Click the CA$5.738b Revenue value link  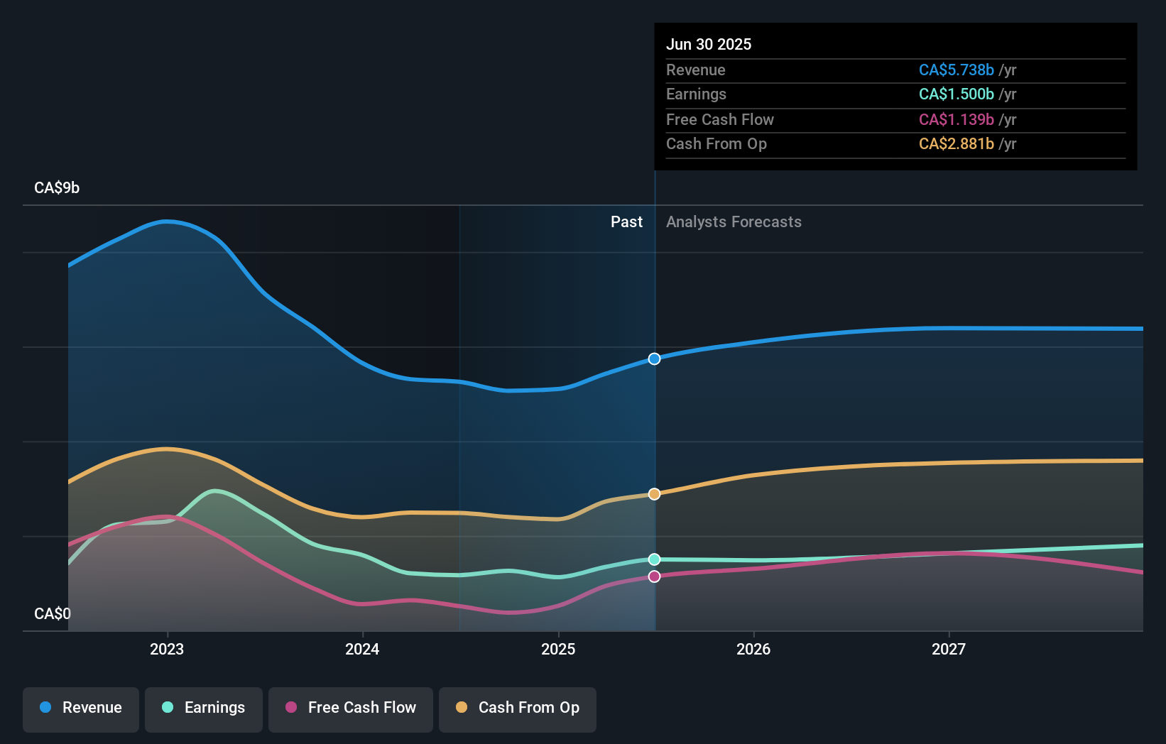[955, 70]
